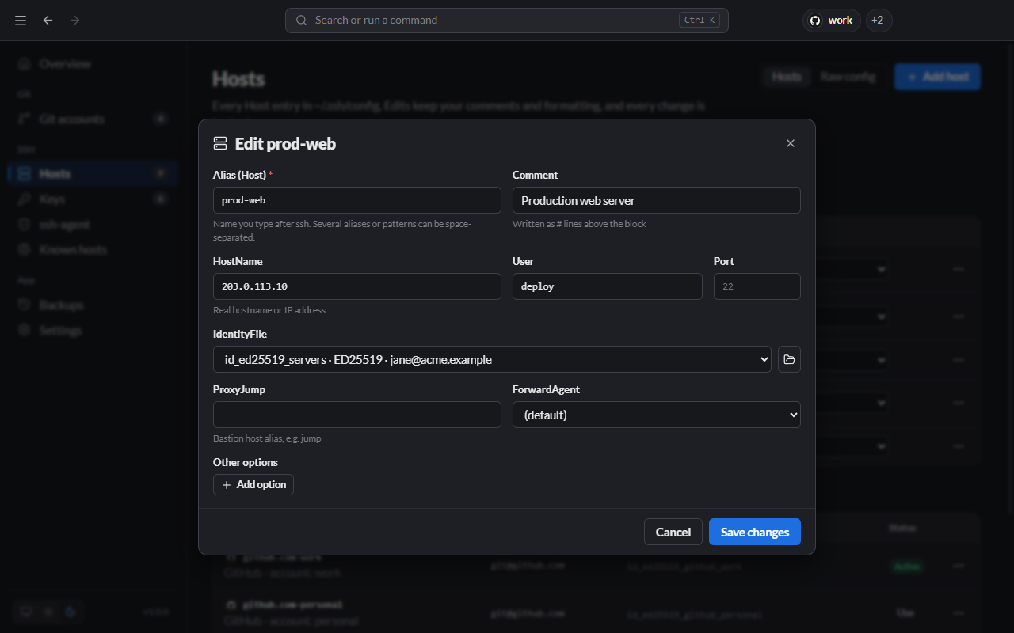Open Keys in the sidebar
Viewport: 1014px width, 633px height.
click(x=93, y=199)
